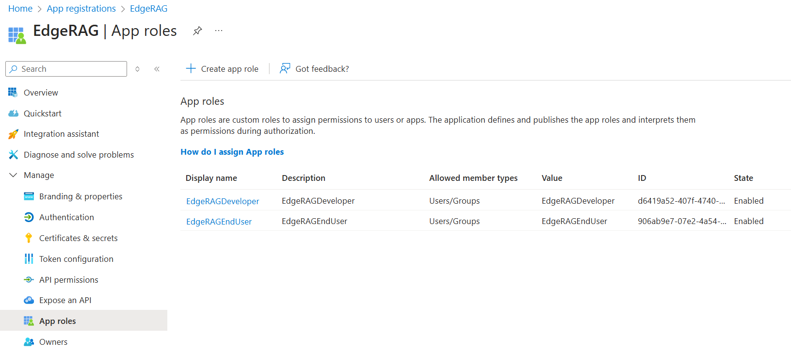Click the Overview grid icon
The image size is (791, 354).
(13, 92)
